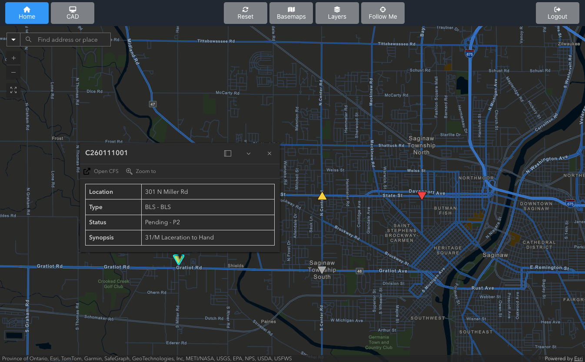Dock the C260111001 popup panel
Screen dimensions: 585x362
click(228, 153)
